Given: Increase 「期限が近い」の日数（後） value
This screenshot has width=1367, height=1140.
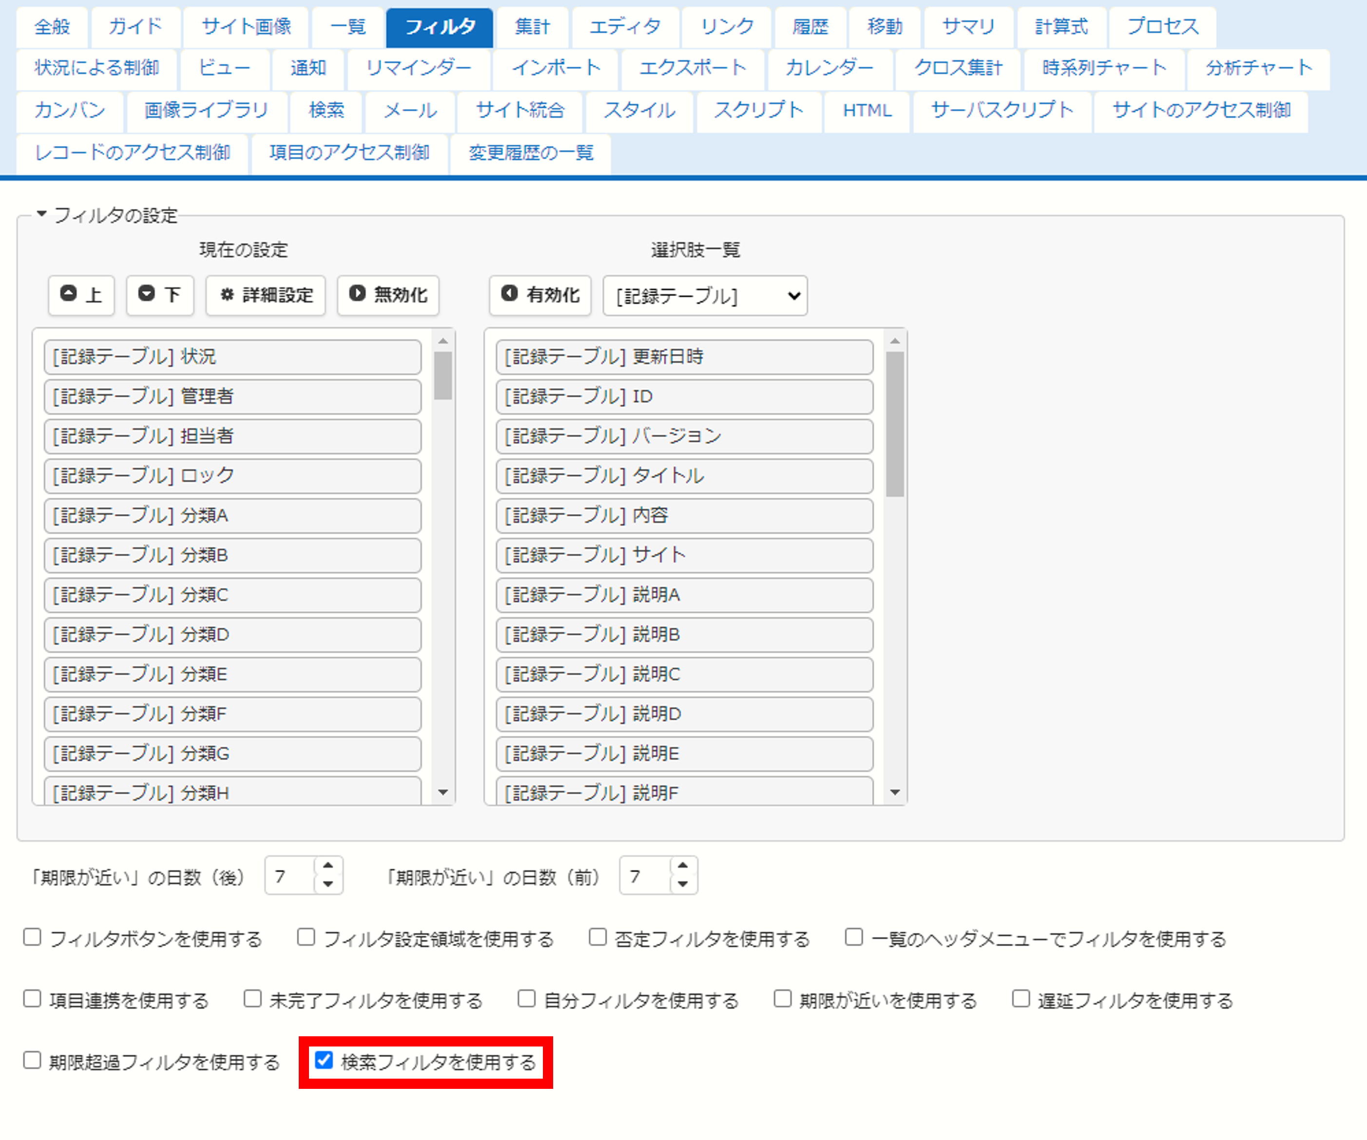Looking at the screenshot, I should [x=328, y=866].
